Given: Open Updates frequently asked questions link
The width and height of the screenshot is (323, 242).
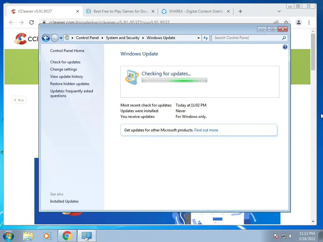Looking at the screenshot, I should (x=72, y=93).
